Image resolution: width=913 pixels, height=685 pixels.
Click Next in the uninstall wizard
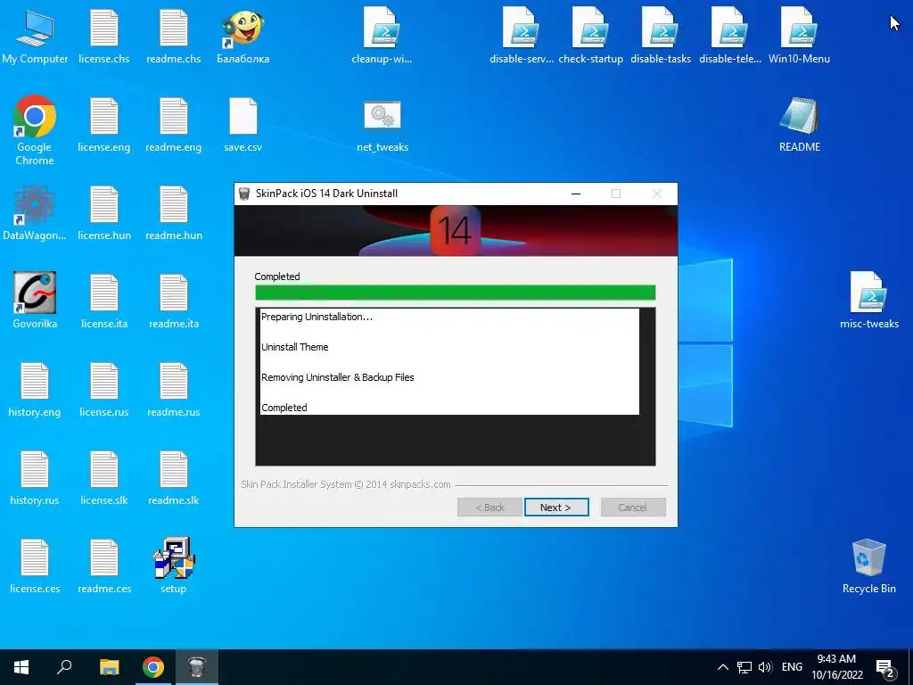[556, 508]
